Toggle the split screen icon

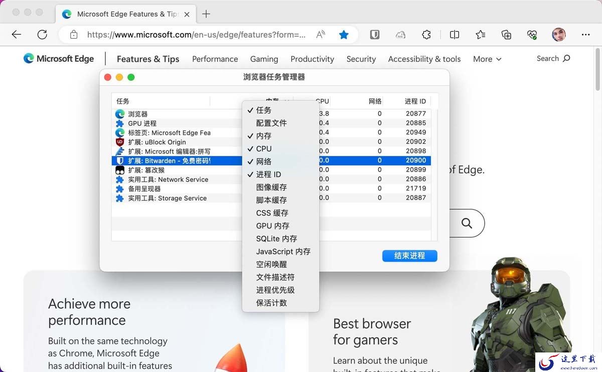point(455,35)
